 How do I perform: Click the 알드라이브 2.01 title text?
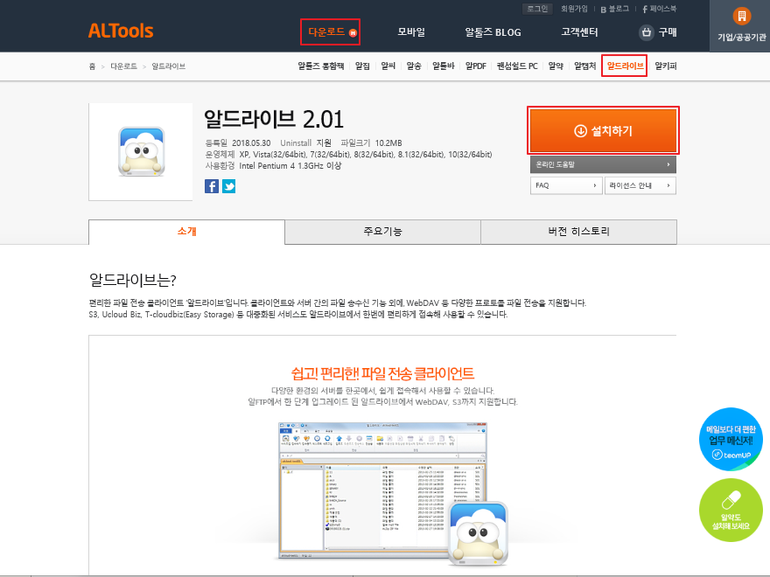274,119
